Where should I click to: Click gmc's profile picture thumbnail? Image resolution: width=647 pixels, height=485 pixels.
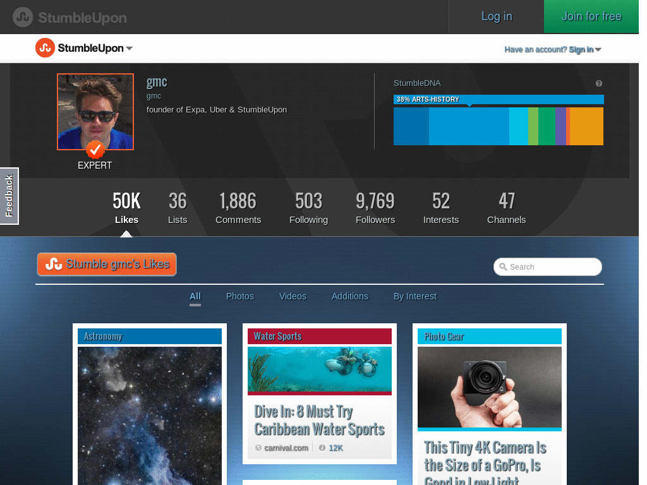tap(95, 112)
